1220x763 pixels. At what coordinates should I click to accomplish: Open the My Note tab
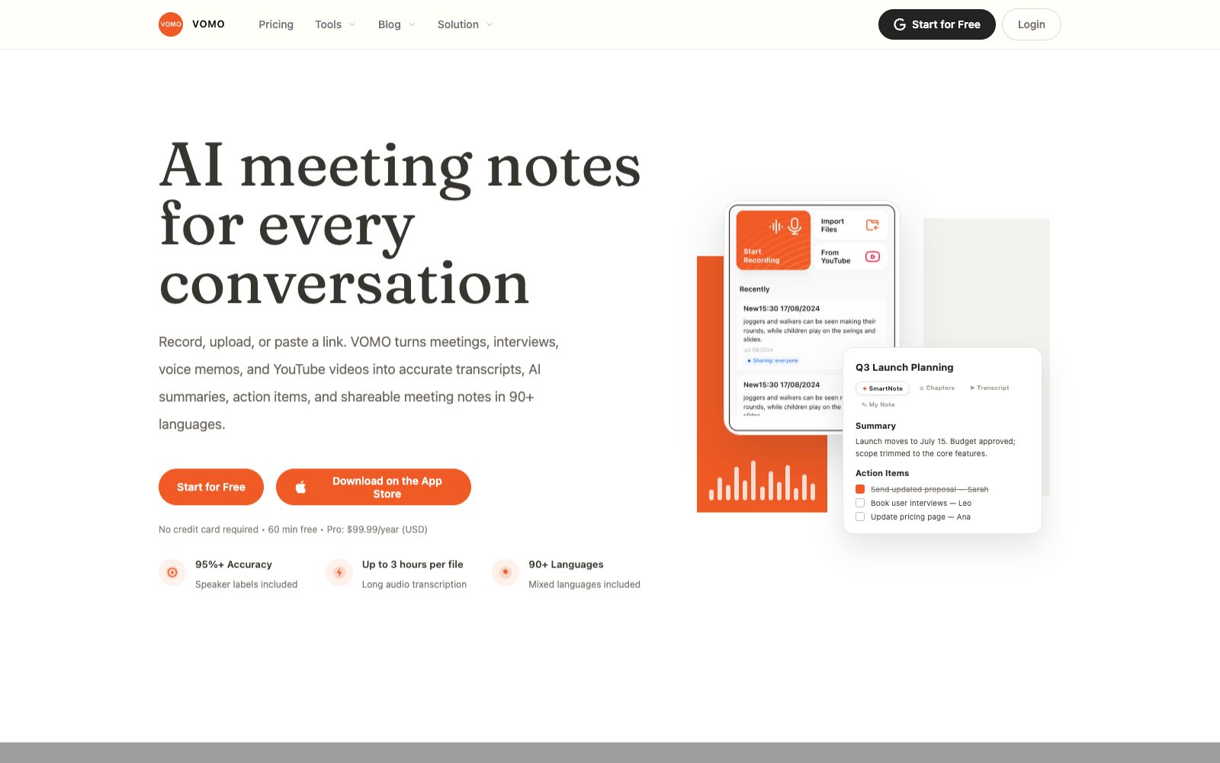click(x=878, y=405)
